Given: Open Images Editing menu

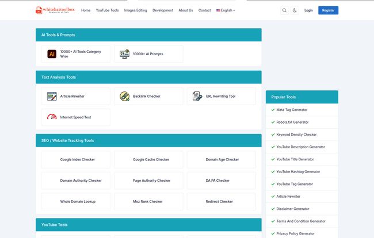Looking at the screenshot, I should point(135,10).
